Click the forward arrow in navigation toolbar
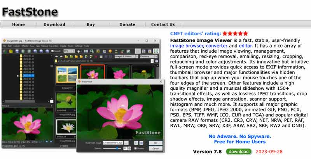 [61, 56]
